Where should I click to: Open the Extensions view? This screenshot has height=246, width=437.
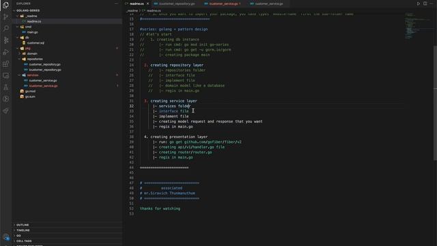pyautogui.click(x=5, y=64)
